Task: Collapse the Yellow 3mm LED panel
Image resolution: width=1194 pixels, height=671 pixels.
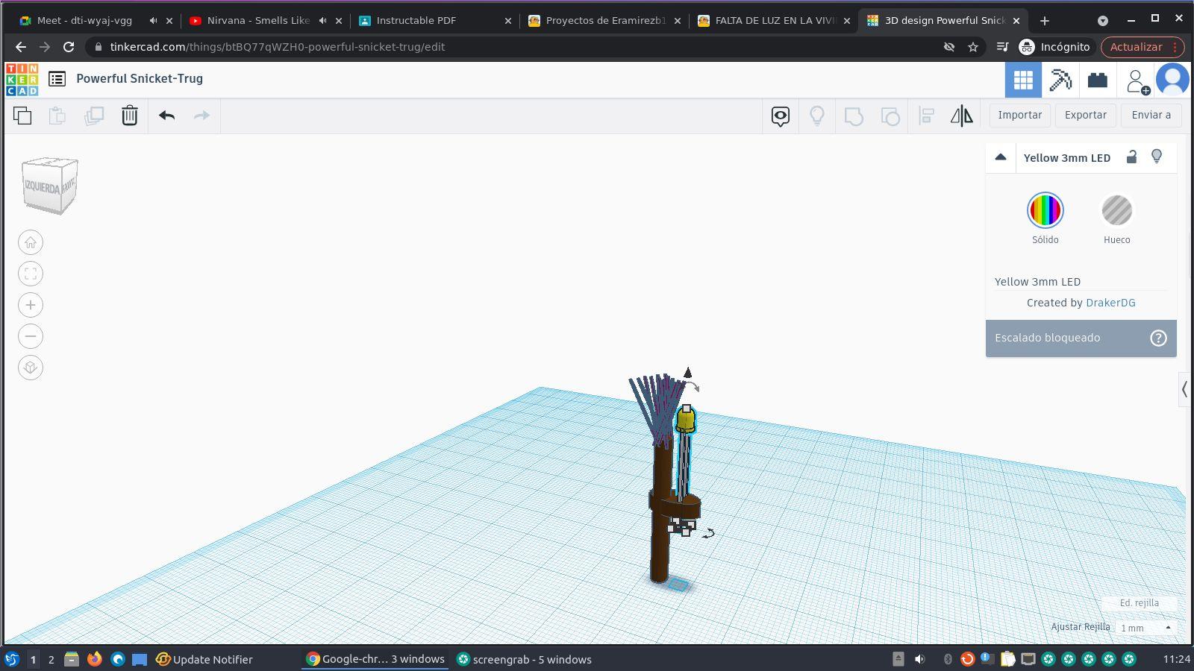Action: [x=1001, y=157]
